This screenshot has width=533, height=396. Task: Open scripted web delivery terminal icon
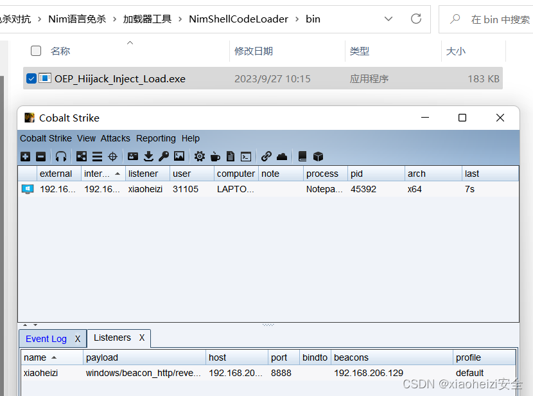[x=246, y=156]
